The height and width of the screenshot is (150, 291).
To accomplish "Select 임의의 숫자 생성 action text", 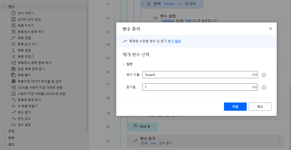I will click(29, 19).
